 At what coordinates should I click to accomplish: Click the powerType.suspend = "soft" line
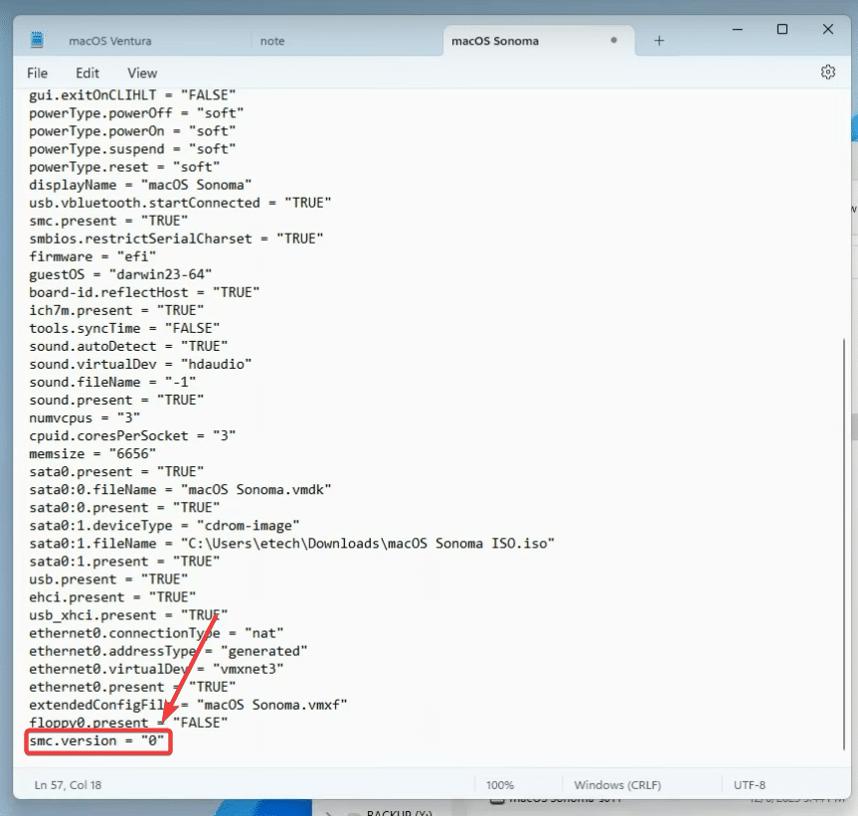[x=132, y=149]
